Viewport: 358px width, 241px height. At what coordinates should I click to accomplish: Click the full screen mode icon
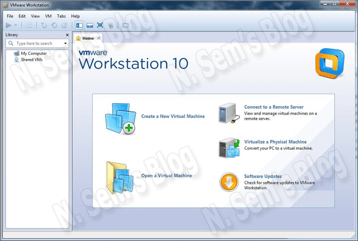pyautogui.click(x=100, y=25)
